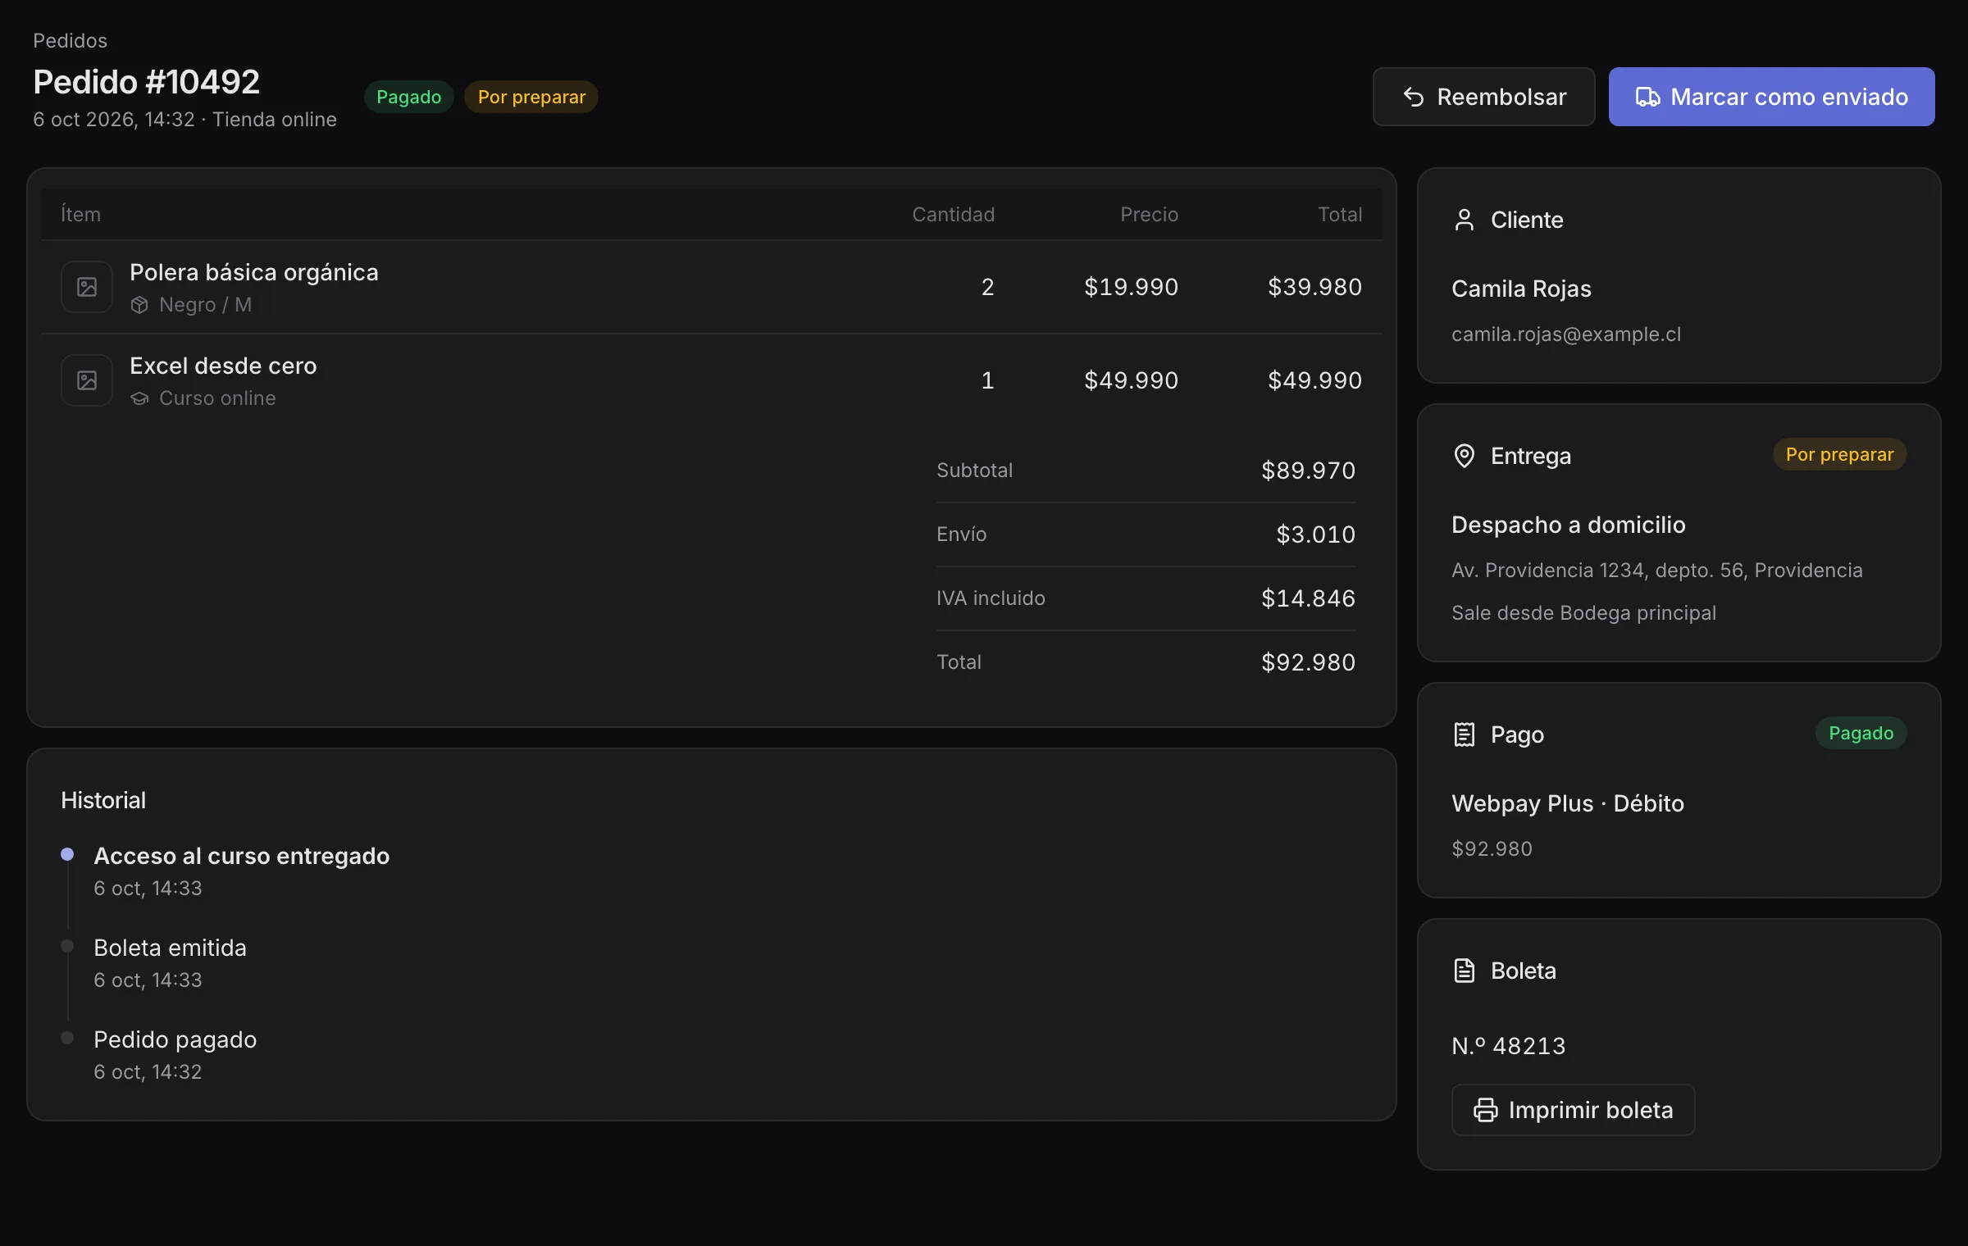Mark the order as sent with Marcar como enviado
This screenshot has width=1968, height=1246.
click(x=1771, y=97)
